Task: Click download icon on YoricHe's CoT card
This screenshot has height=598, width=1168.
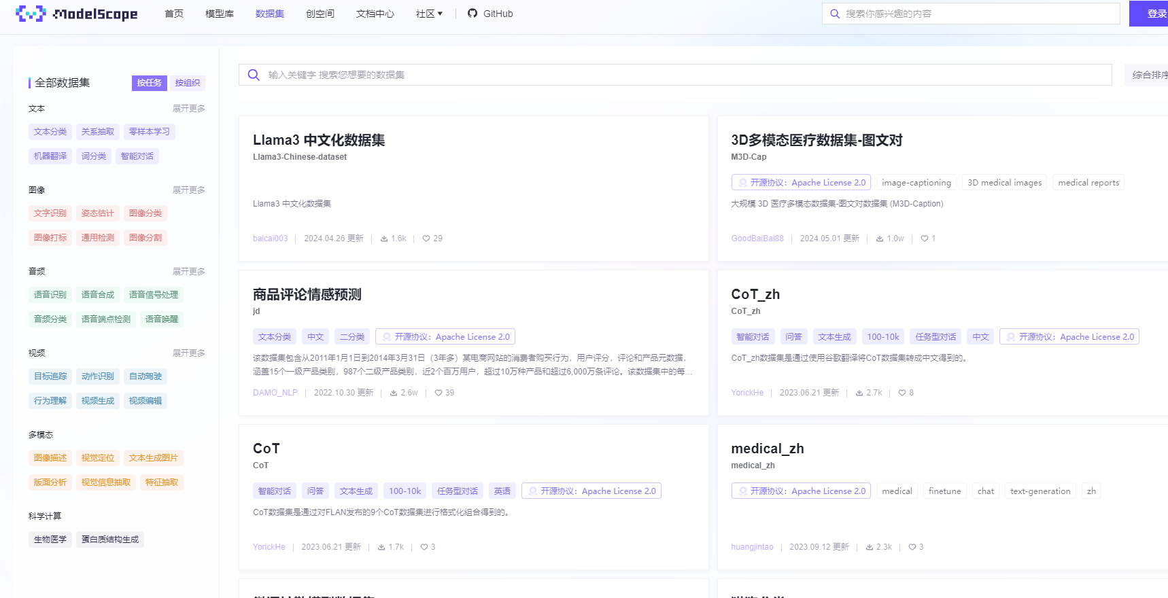Action: pos(381,547)
